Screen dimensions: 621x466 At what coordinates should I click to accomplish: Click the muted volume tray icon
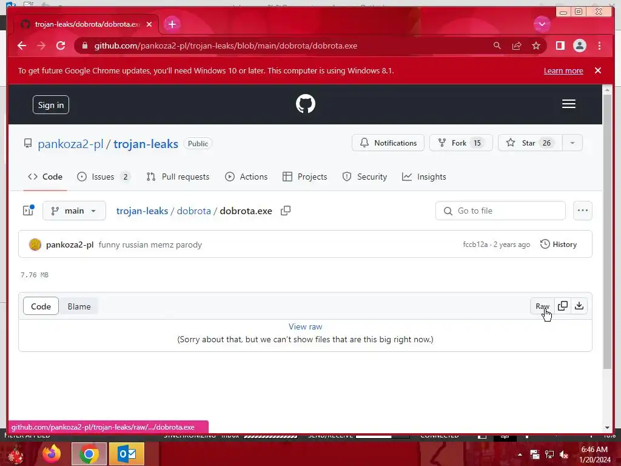point(563,454)
